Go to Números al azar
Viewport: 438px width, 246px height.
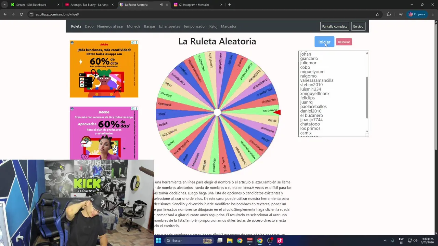110,26
